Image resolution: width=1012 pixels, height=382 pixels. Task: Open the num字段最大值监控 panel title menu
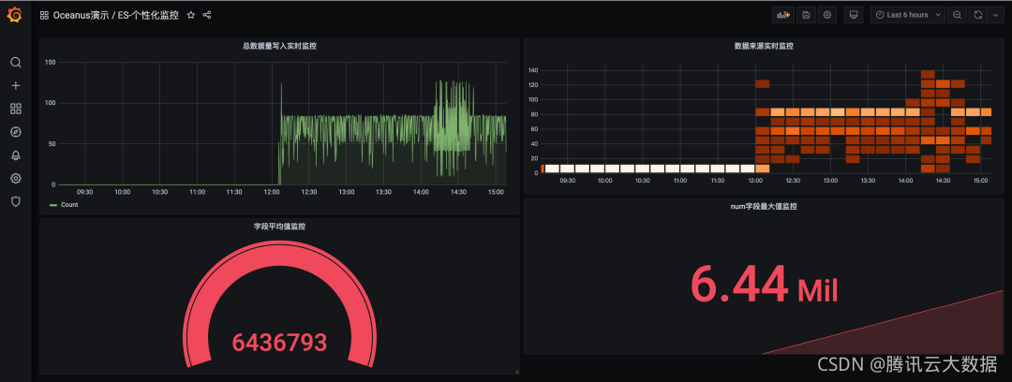point(765,207)
